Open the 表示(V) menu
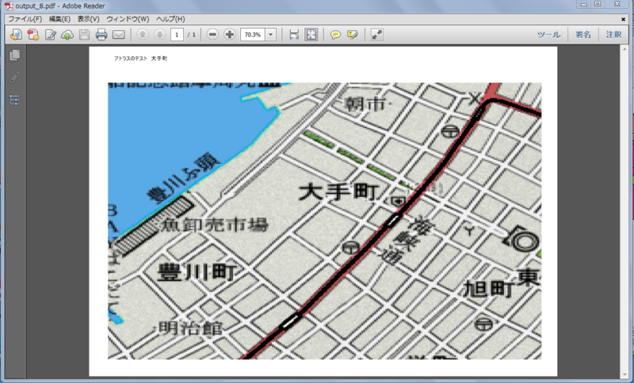The width and height of the screenshot is (634, 383). point(89,19)
